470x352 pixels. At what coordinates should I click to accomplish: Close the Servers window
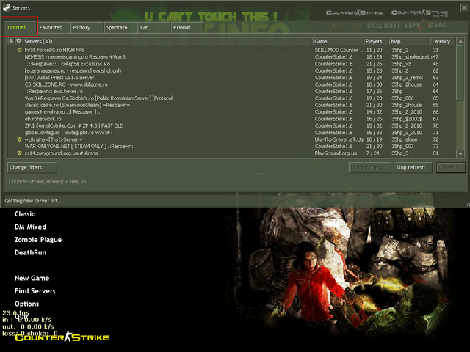click(x=463, y=7)
